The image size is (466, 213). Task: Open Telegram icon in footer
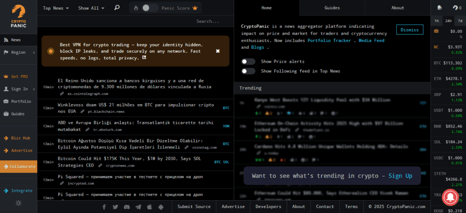pyautogui.click(x=138, y=207)
